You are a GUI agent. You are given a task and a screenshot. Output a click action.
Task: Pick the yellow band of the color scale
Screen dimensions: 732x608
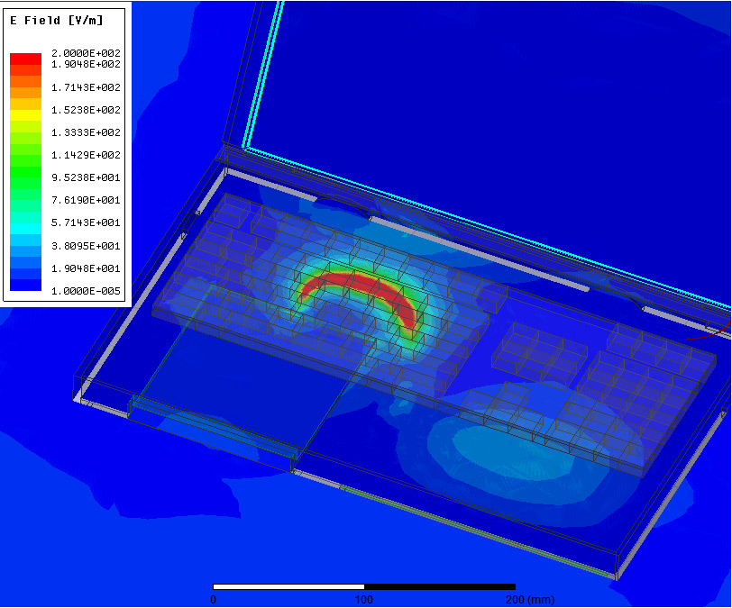click(25, 115)
